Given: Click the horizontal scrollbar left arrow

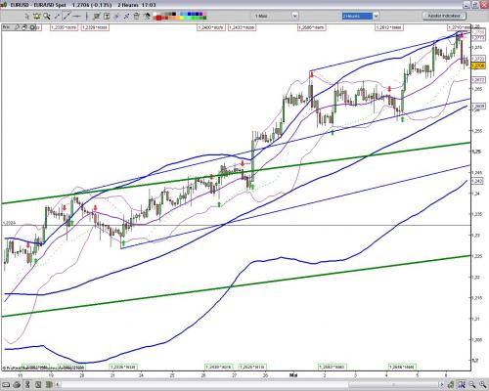Looking at the screenshot, I should [x=58, y=385].
